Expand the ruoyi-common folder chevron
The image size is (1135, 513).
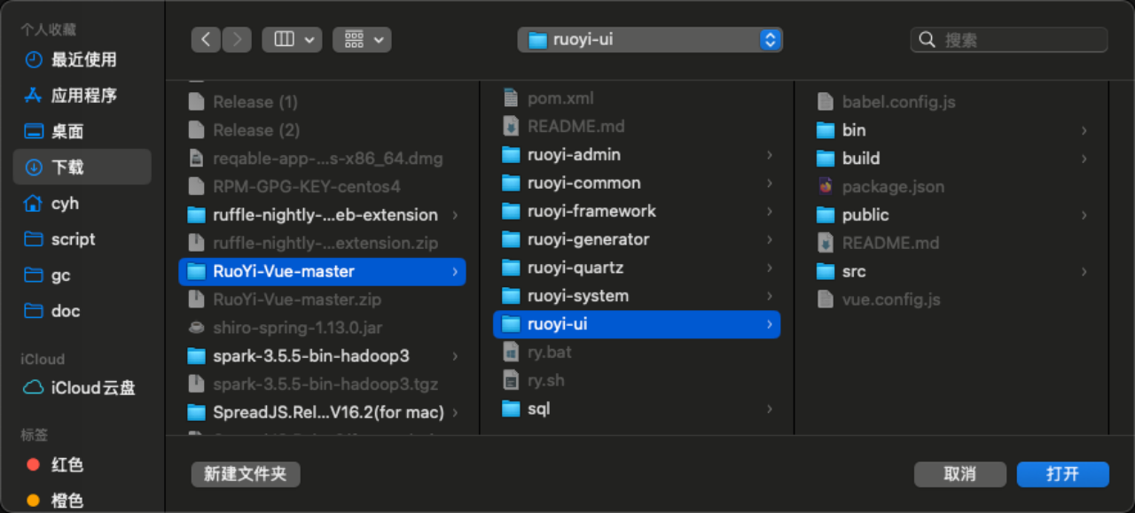(x=769, y=183)
